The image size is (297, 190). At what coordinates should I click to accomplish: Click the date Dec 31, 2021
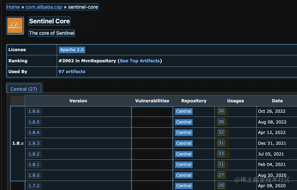pyautogui.click(x=272, y=143)
